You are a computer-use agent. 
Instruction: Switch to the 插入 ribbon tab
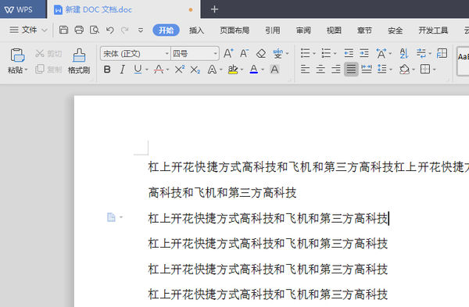point(196,30)
